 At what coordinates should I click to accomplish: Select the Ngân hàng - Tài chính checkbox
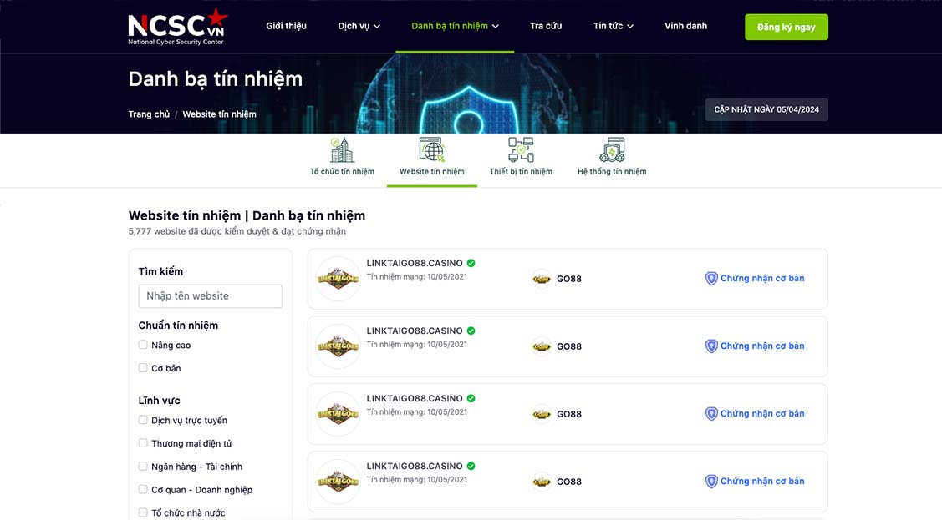point(143,467)
